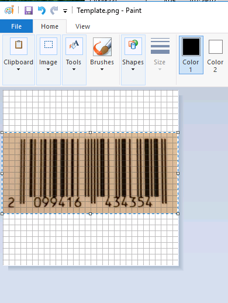The width and height of the screenshot is (228, 303).
Task: Click the Clipboard paste icon
Action: (x=19, y=46)
